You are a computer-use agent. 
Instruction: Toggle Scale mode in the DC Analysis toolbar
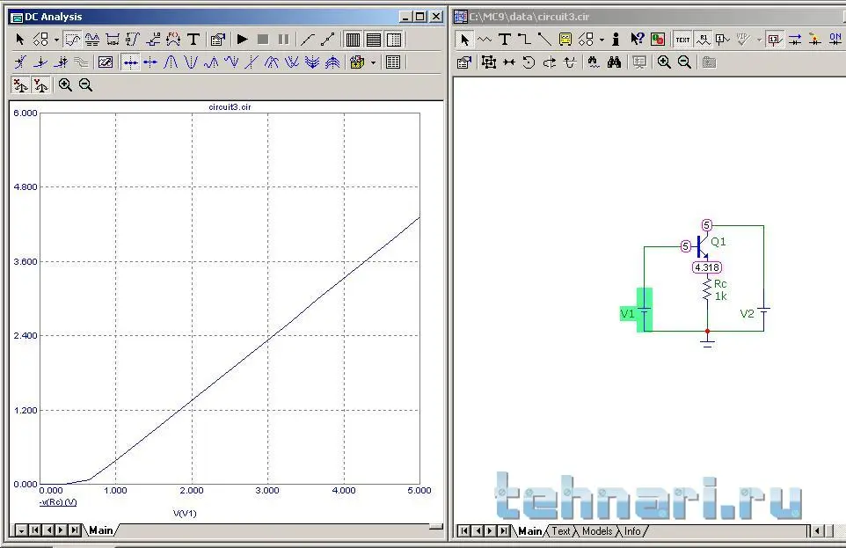tap(72, 40)
